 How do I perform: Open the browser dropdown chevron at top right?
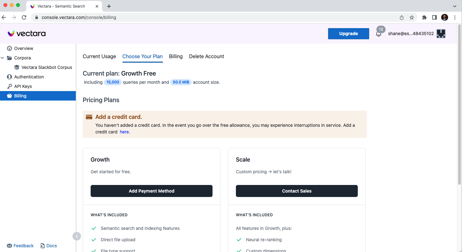pyautogui.click(x=454, y=6)
